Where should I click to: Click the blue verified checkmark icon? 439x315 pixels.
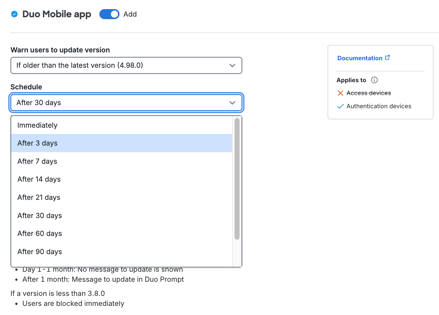(x=14, y=14)
